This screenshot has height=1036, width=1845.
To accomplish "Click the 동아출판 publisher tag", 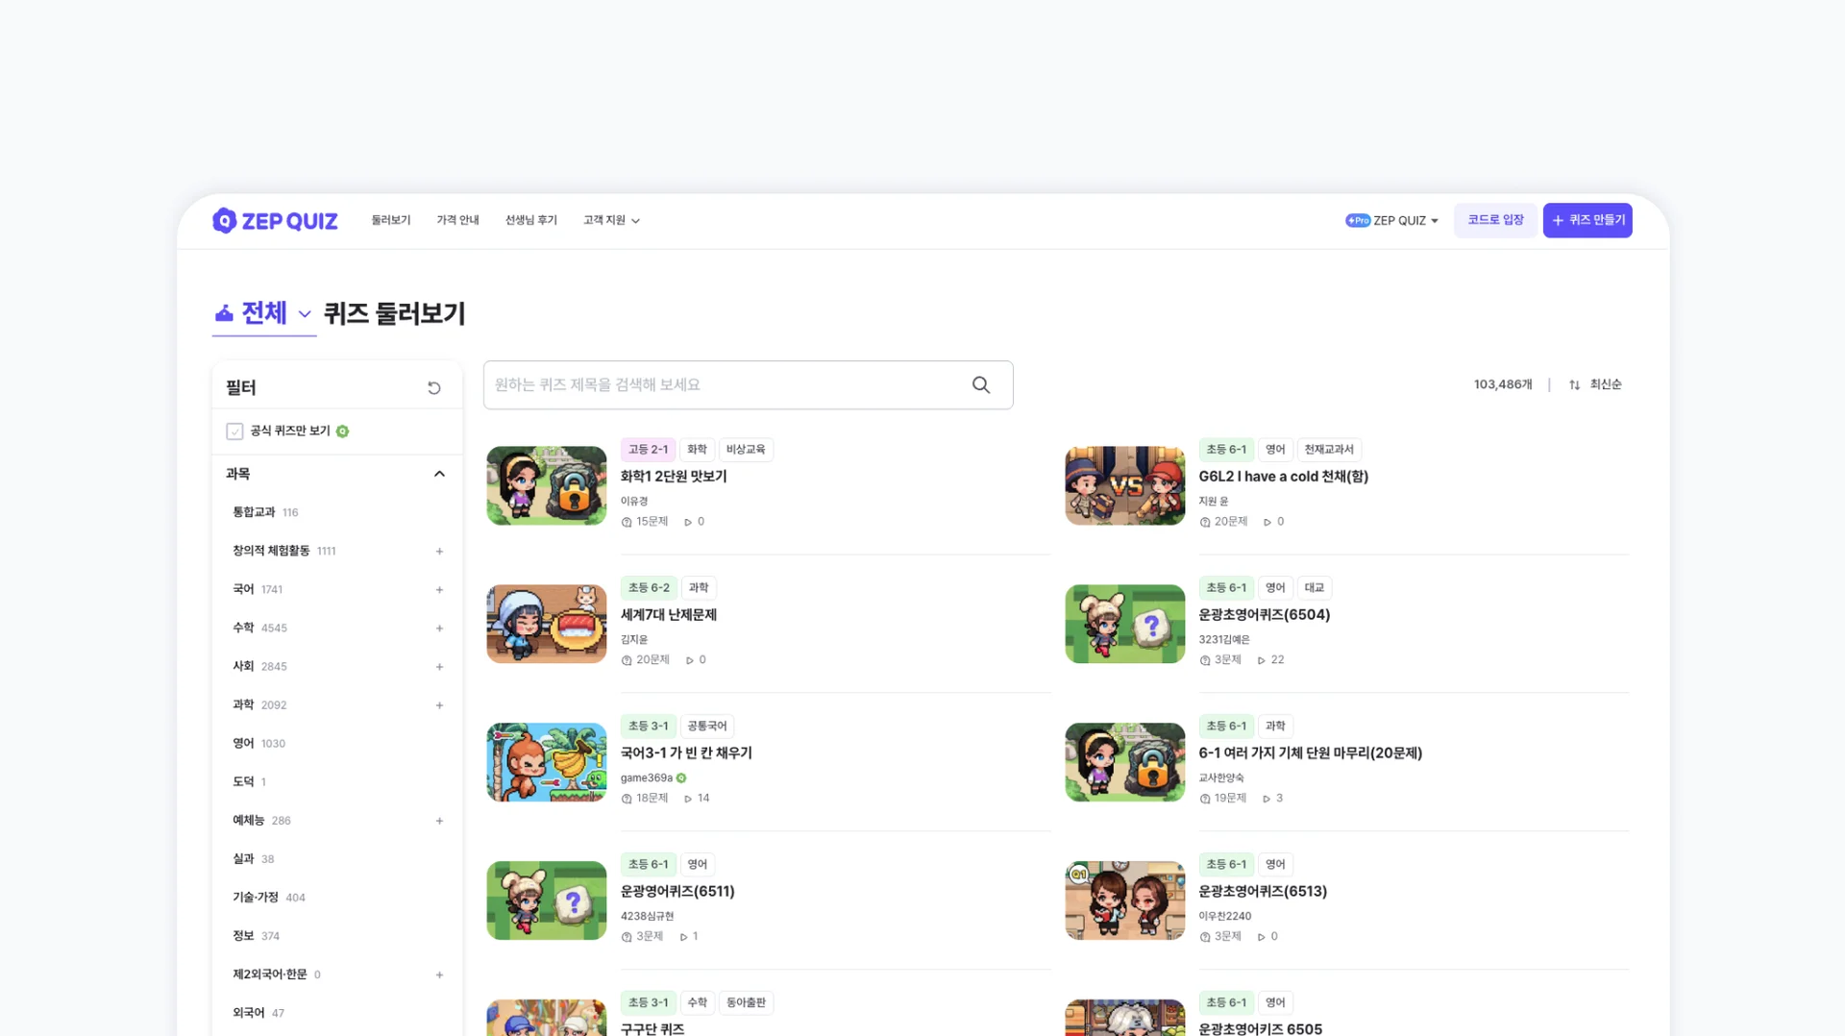I will [x=747, y=1003].
